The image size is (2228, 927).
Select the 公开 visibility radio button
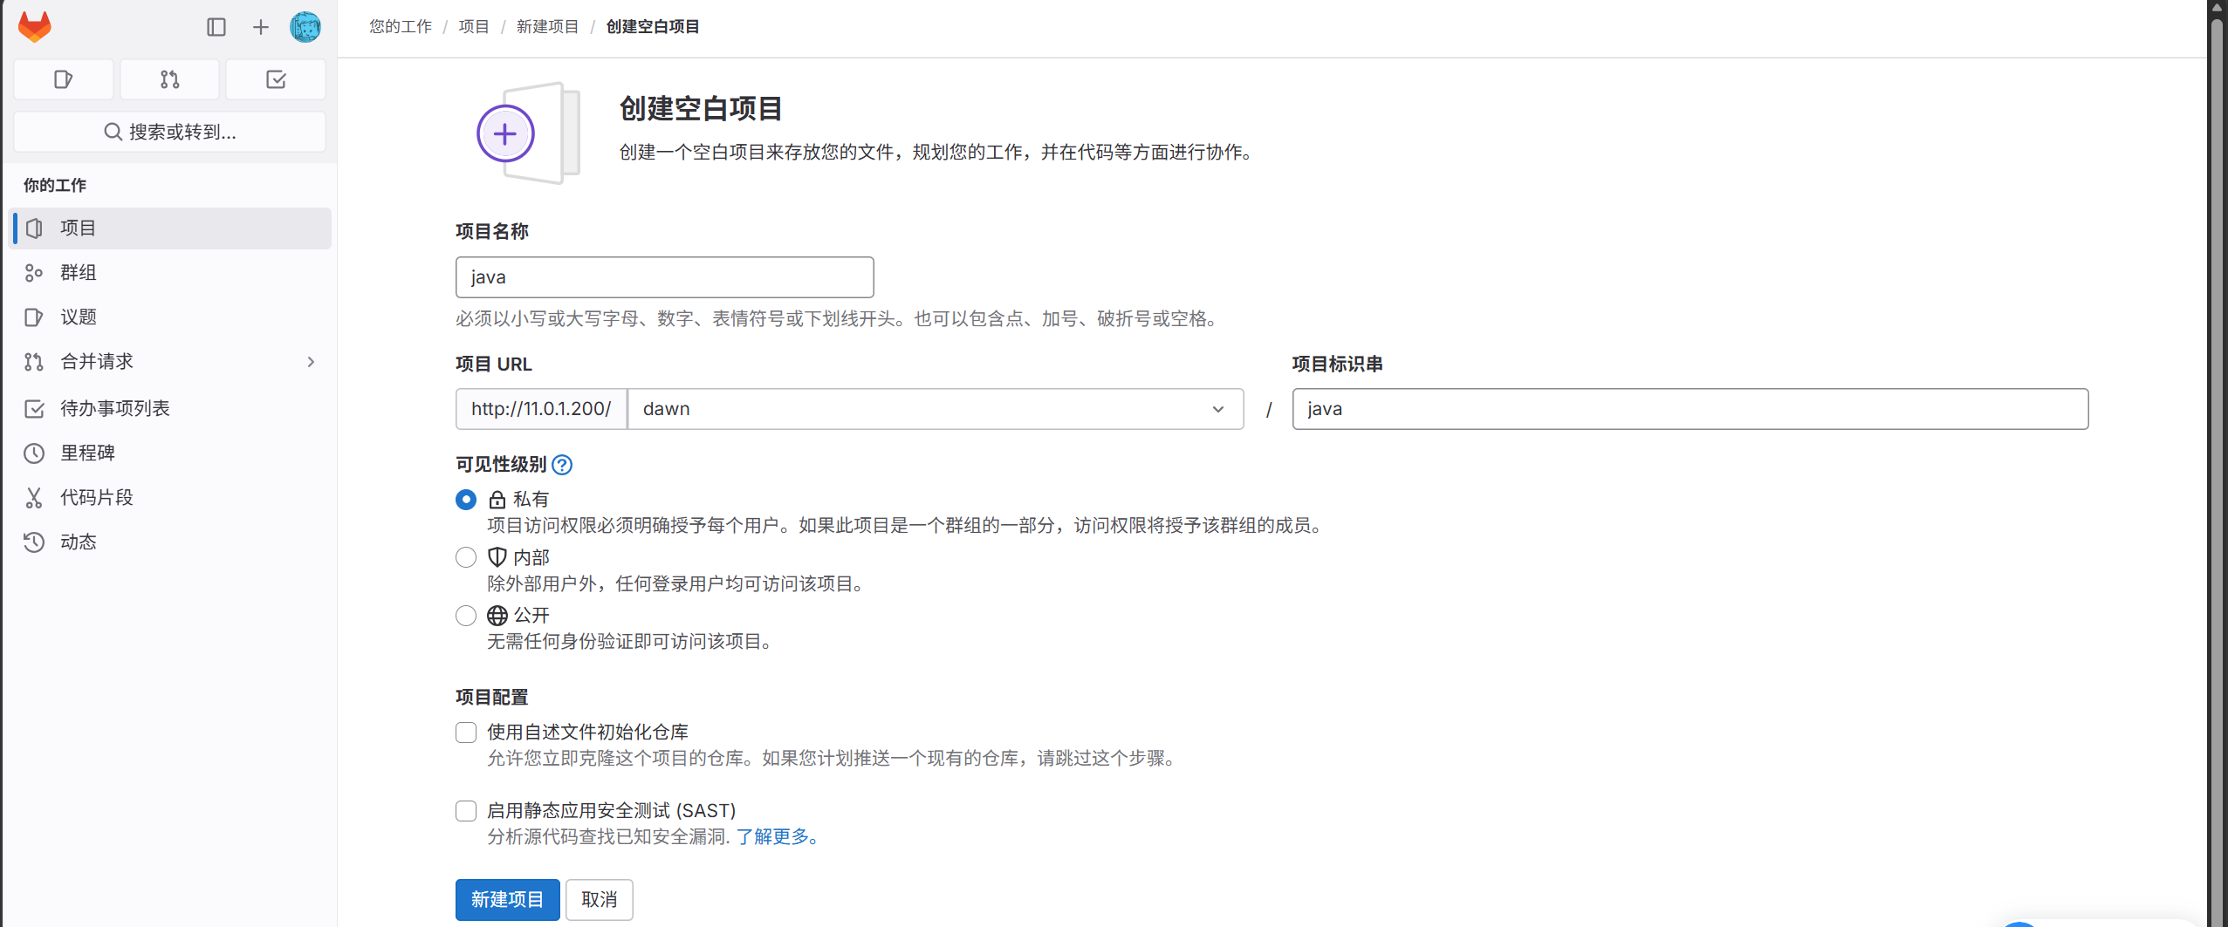(466, 616)
